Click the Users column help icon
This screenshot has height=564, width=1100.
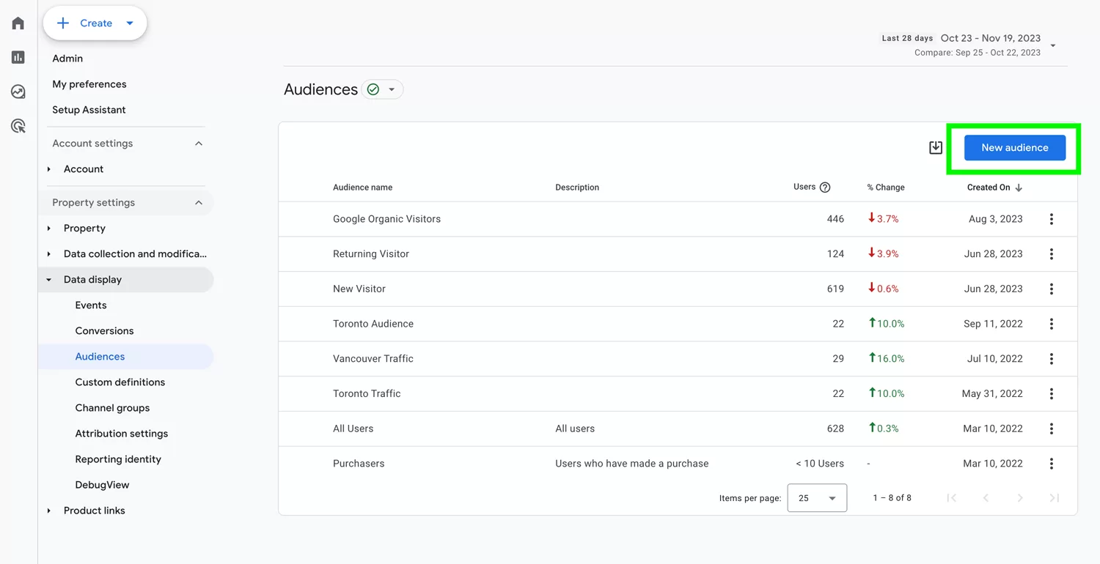825,188
